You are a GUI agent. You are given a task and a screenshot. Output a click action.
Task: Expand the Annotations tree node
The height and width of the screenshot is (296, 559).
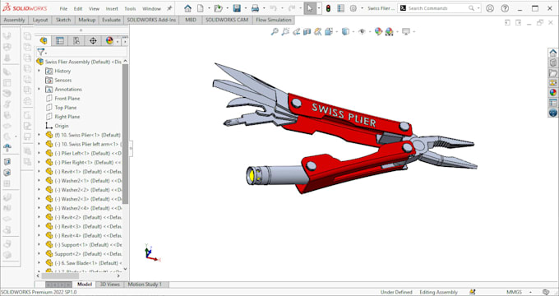[x=39, y=89]
